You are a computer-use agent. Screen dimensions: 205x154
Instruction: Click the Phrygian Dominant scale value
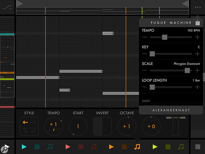(187, 64)
